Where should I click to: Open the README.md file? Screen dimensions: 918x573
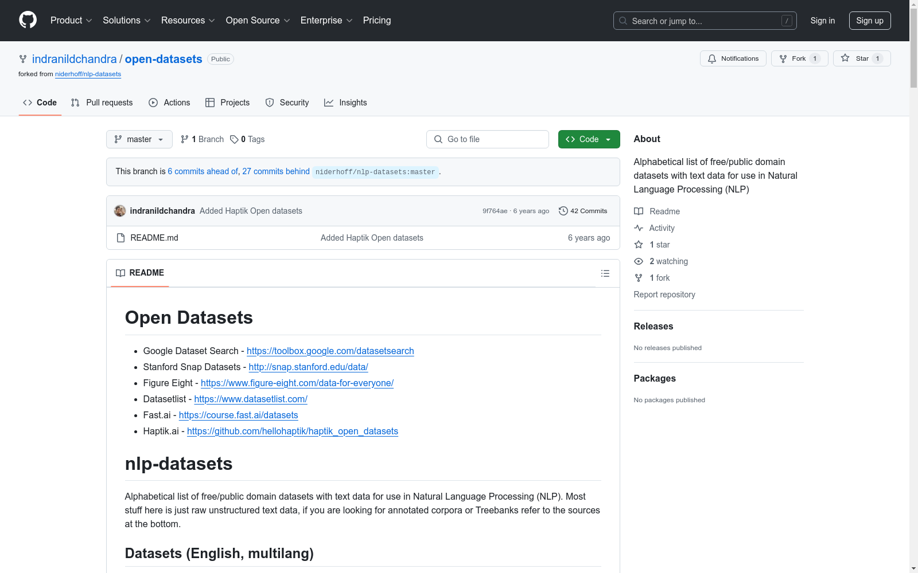tap(154, 238)
